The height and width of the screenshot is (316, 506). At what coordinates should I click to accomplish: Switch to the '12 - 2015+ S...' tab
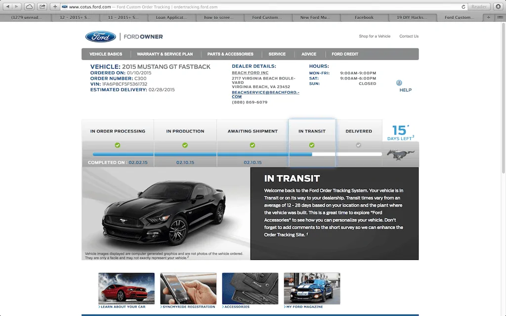point(75,17)
